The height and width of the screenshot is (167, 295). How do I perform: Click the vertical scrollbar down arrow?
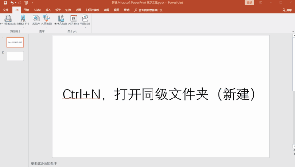tap(294, 146)
